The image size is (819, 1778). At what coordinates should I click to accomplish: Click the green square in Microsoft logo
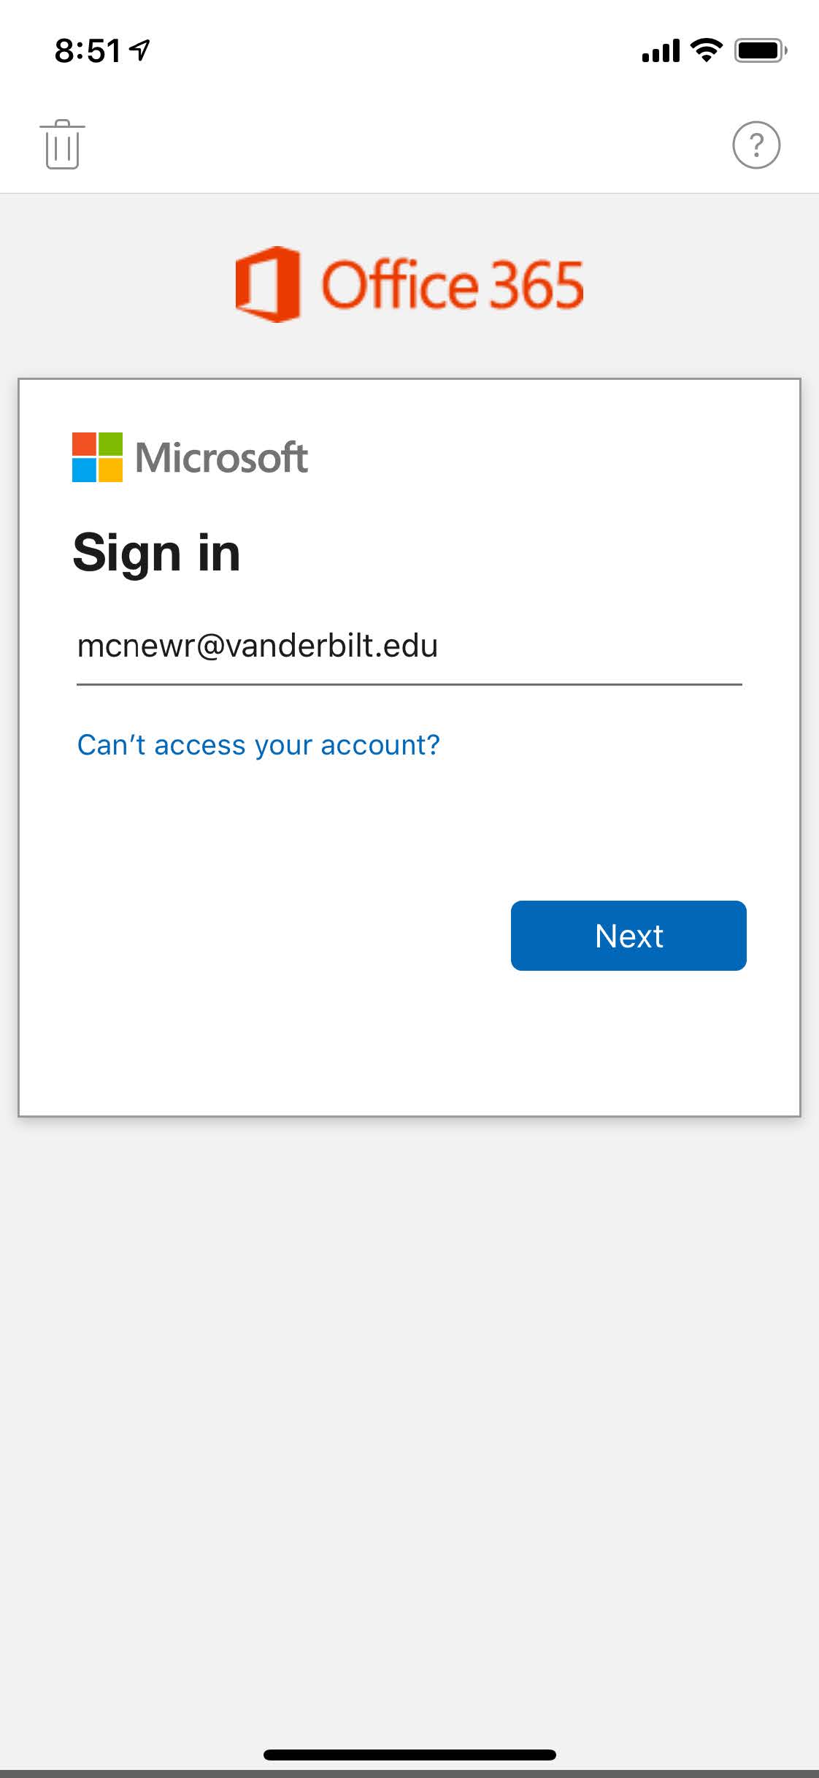(x=110, y=444)
